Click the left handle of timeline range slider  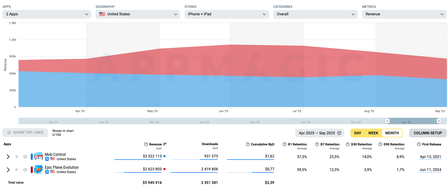pyautogui.click(x=388, y=121)
